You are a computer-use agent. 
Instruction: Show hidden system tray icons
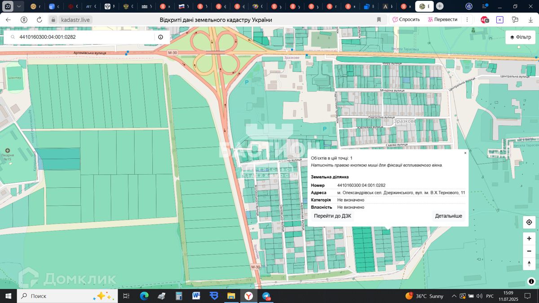click(x=454, y=296)
